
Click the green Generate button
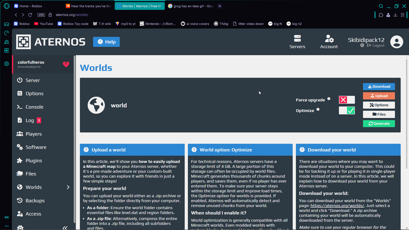379,123
